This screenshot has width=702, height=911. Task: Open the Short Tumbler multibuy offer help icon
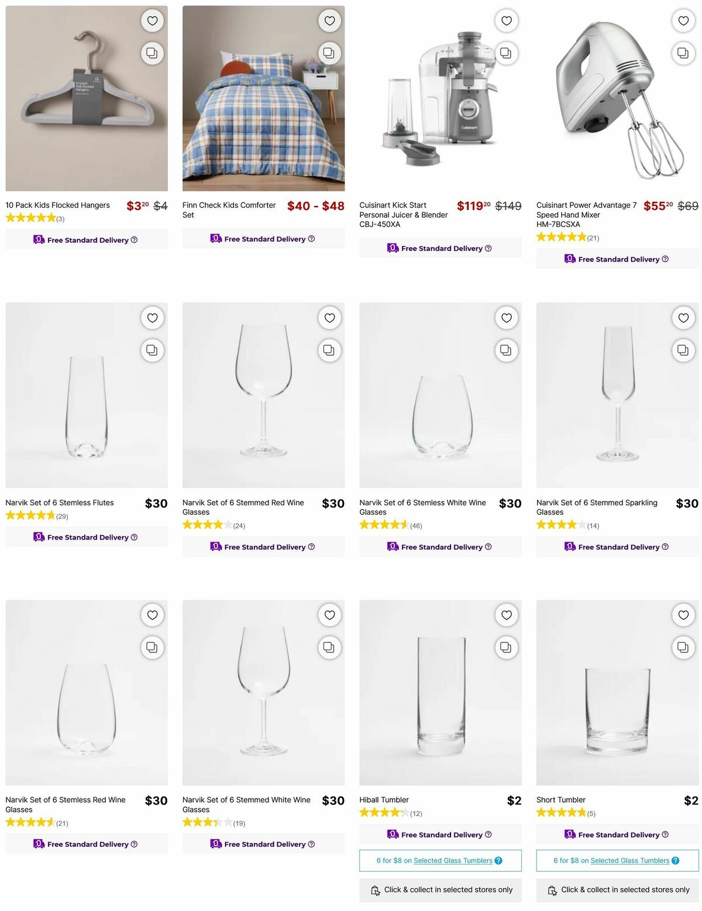tap(675, 861)
